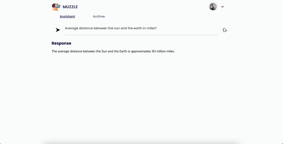The height and width of the screenshot is (144, 283).
Task: Return to the underlined Assistant view
Action: [67, 16]
